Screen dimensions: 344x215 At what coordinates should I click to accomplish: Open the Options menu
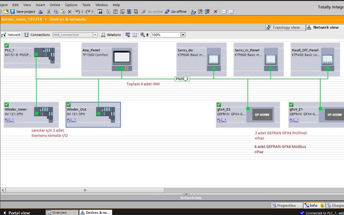[71, 5]
